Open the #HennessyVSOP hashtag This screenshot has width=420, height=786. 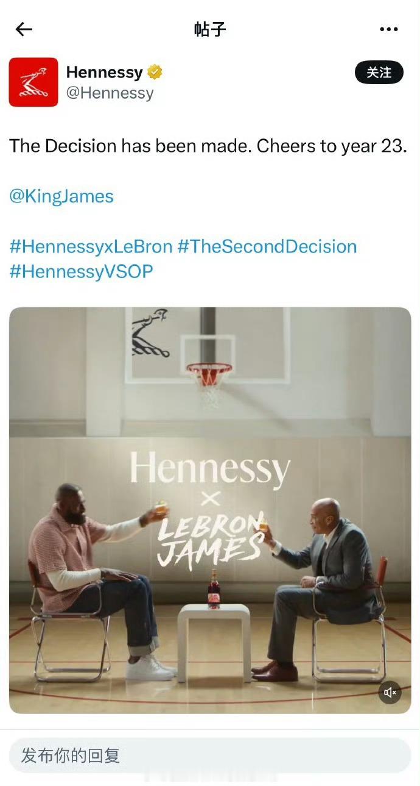81,271
